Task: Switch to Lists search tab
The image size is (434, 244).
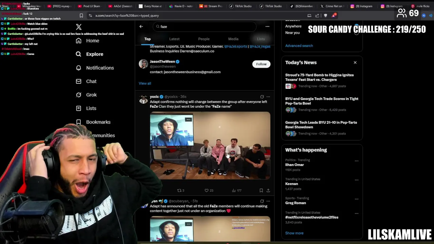Action: click(261, 39)
